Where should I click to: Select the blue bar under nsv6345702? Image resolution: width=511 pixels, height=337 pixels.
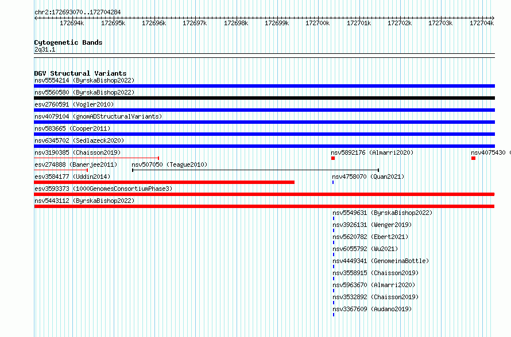tap(264, 146)
